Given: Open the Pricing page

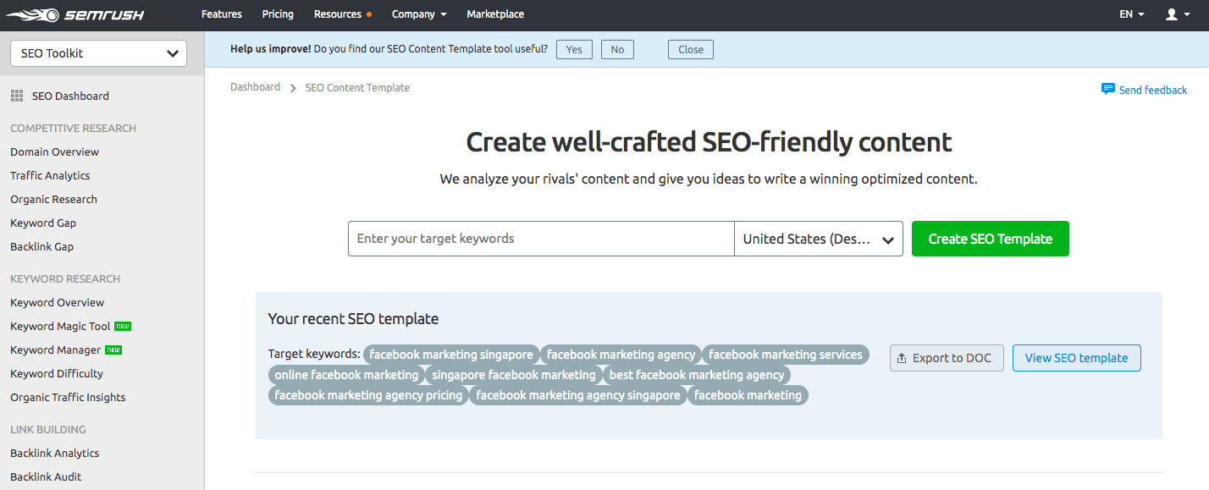Looking at the screenshot, I should (278, 14).
